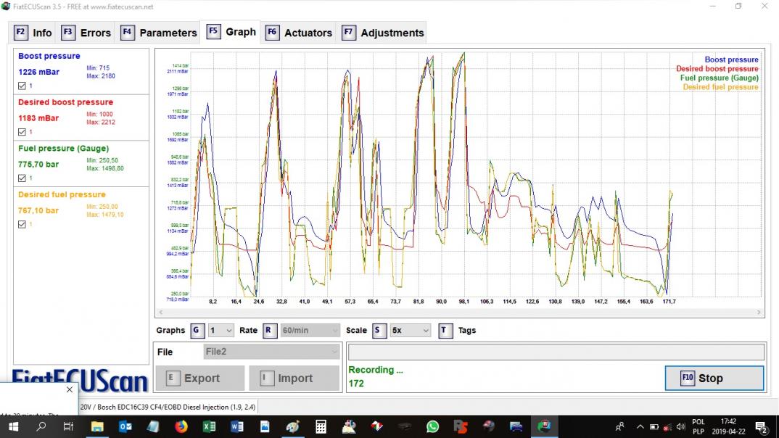
Task: Open Calculator from the taskbar
Action: click(x=321, y=426)
